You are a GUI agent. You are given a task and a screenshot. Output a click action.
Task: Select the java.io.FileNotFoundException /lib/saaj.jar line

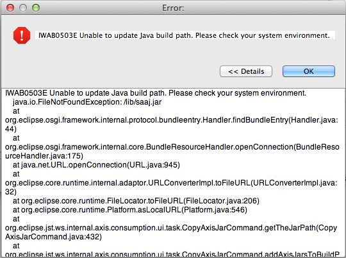tap(87, 102)
